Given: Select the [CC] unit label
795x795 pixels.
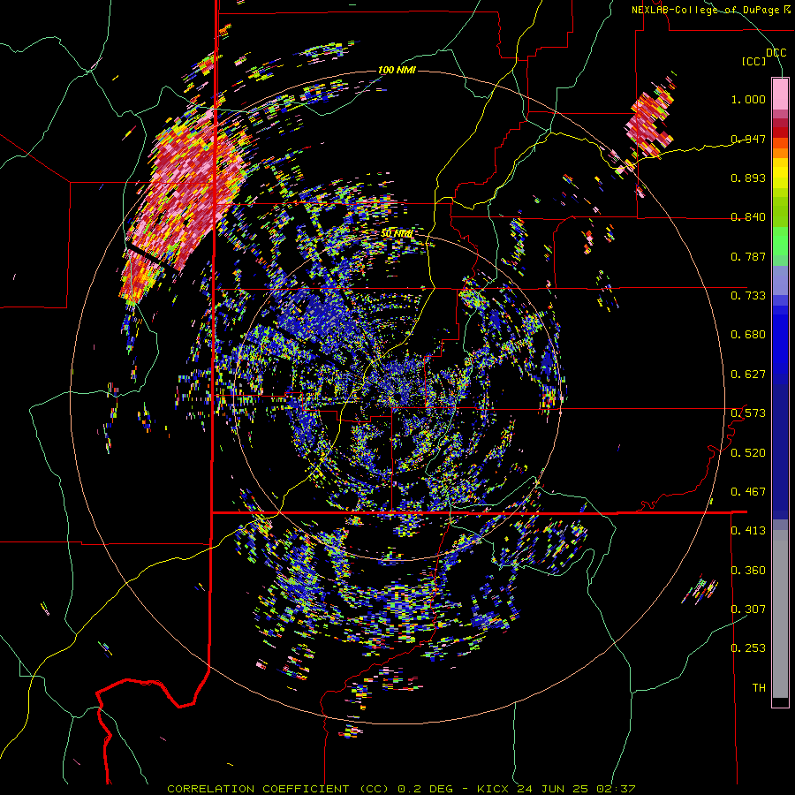Looking at the screenshot, I should point(754,61).
